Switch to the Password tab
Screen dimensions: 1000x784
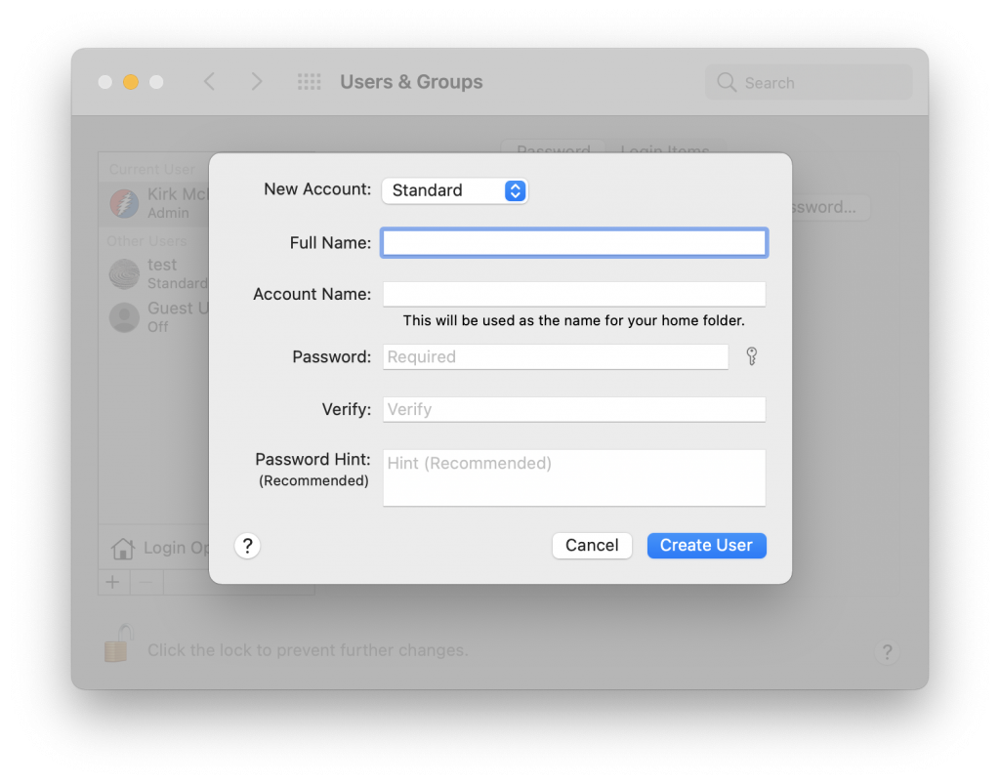pyautogui.click(x=553, y=152)
